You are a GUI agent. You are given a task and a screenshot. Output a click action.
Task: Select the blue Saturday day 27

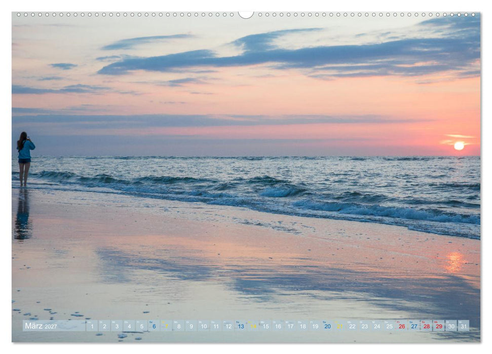click(414, 326)
